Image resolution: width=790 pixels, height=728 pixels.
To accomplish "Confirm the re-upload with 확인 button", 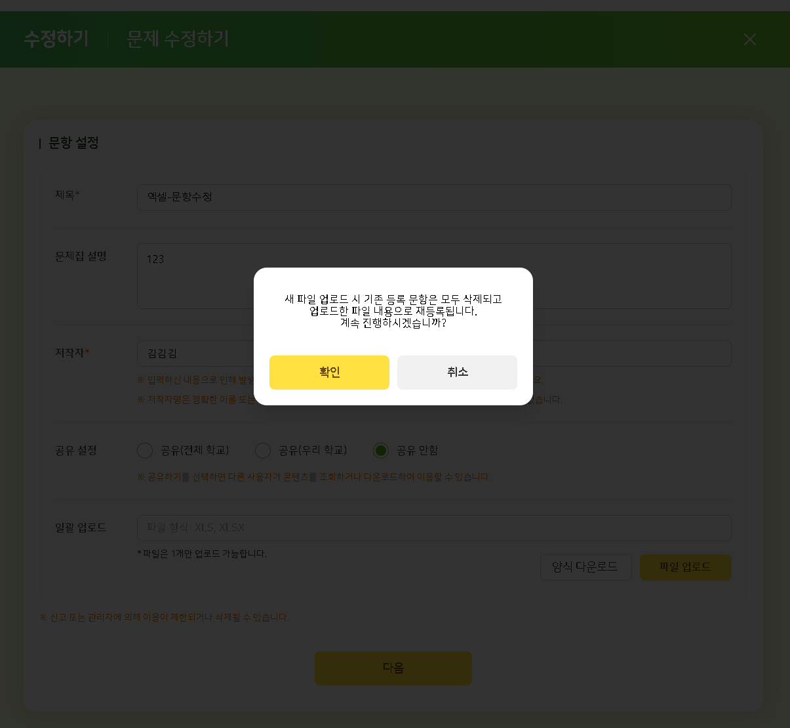I will click(329, 373).
